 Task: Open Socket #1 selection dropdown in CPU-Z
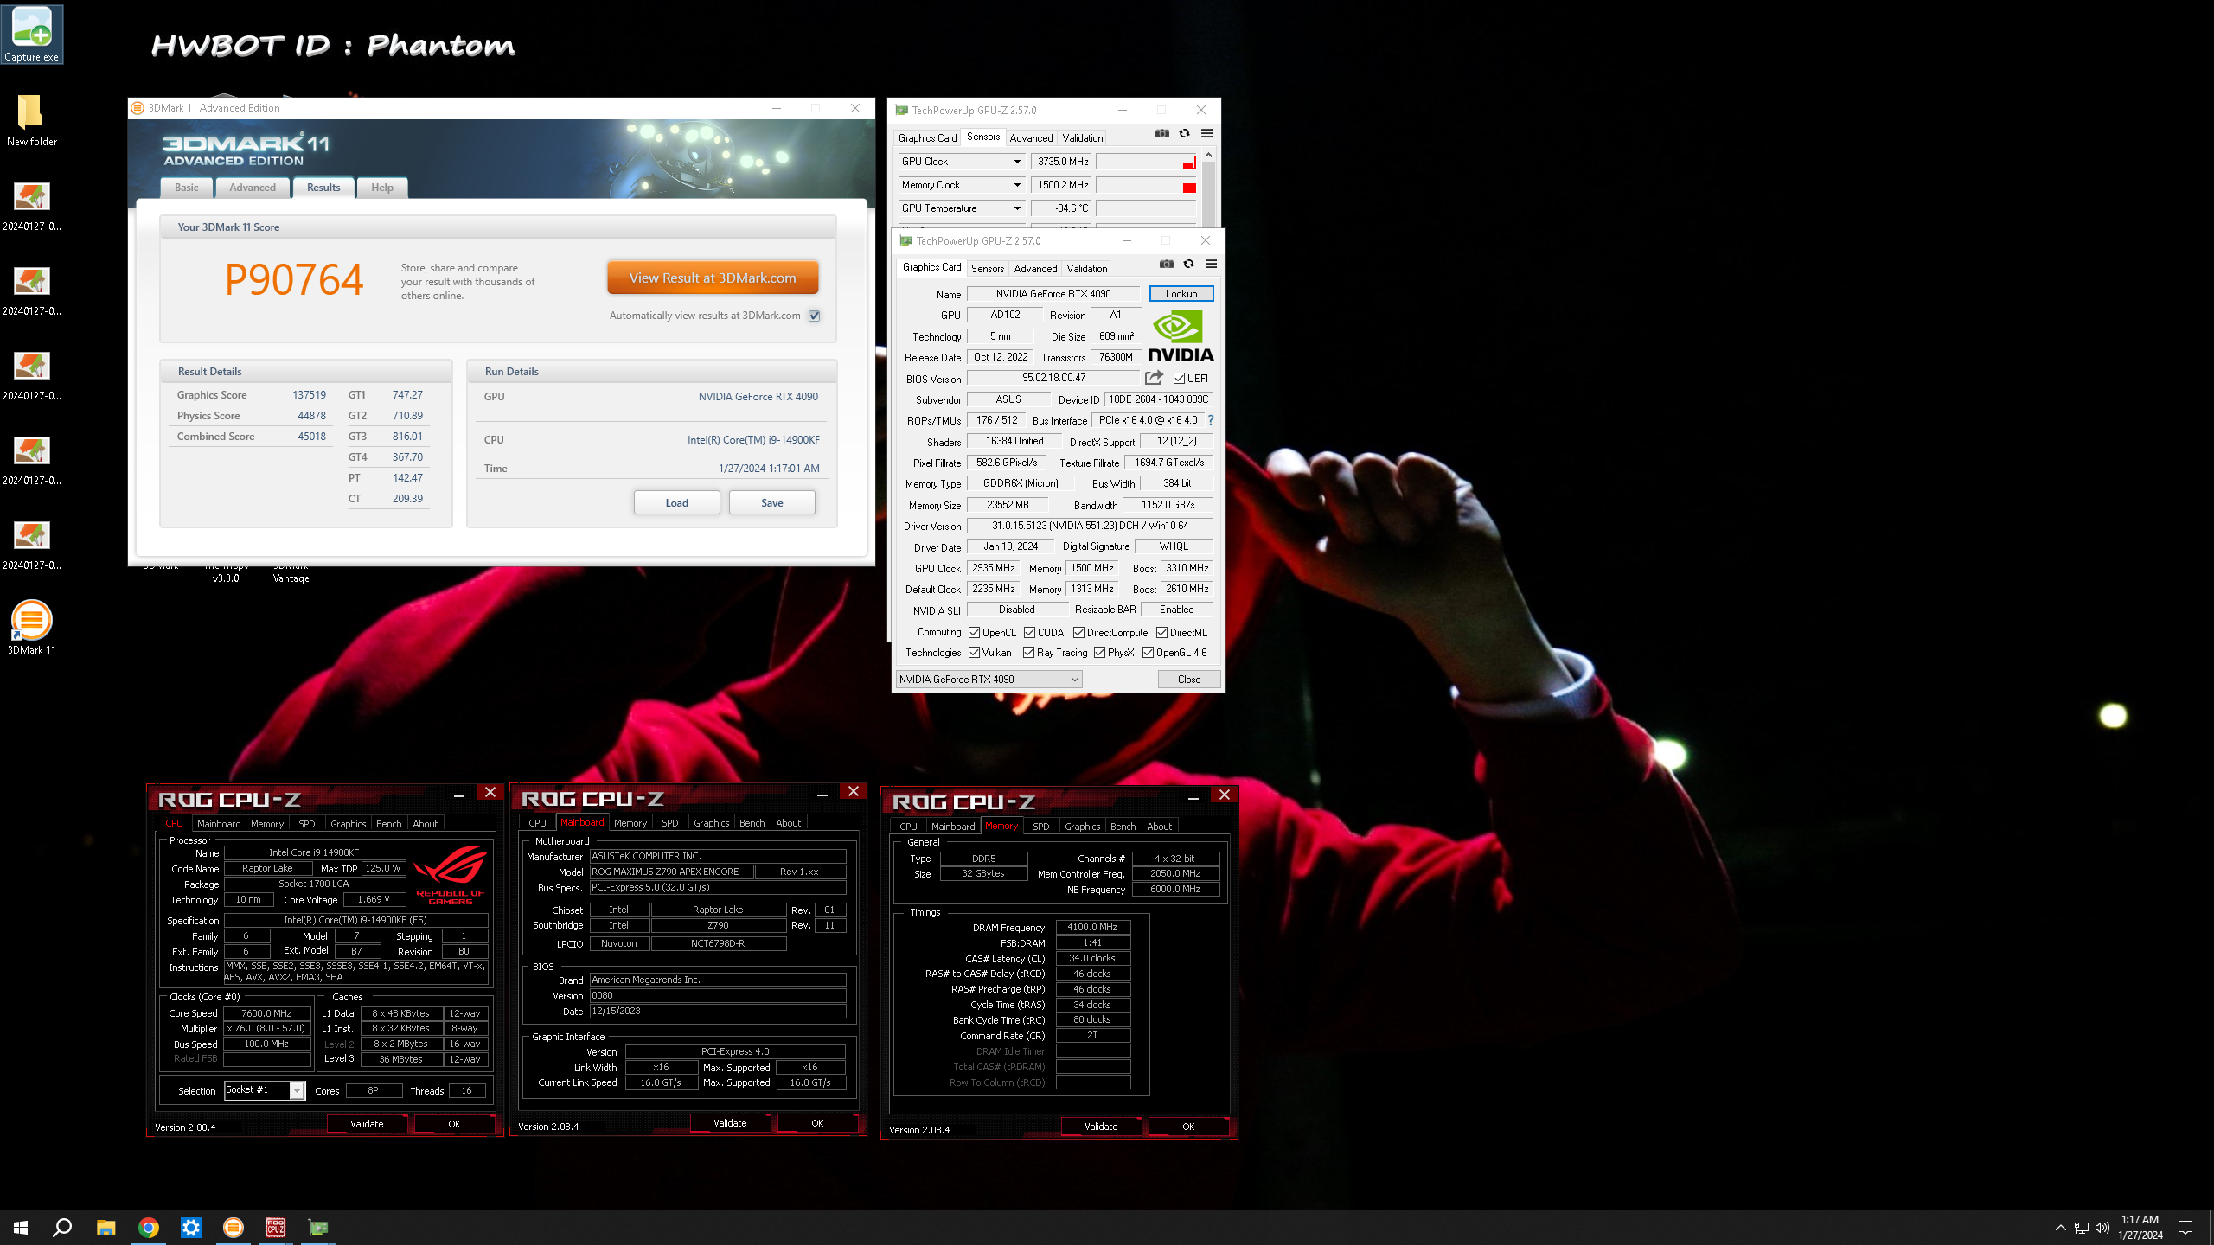[264, 1090]
